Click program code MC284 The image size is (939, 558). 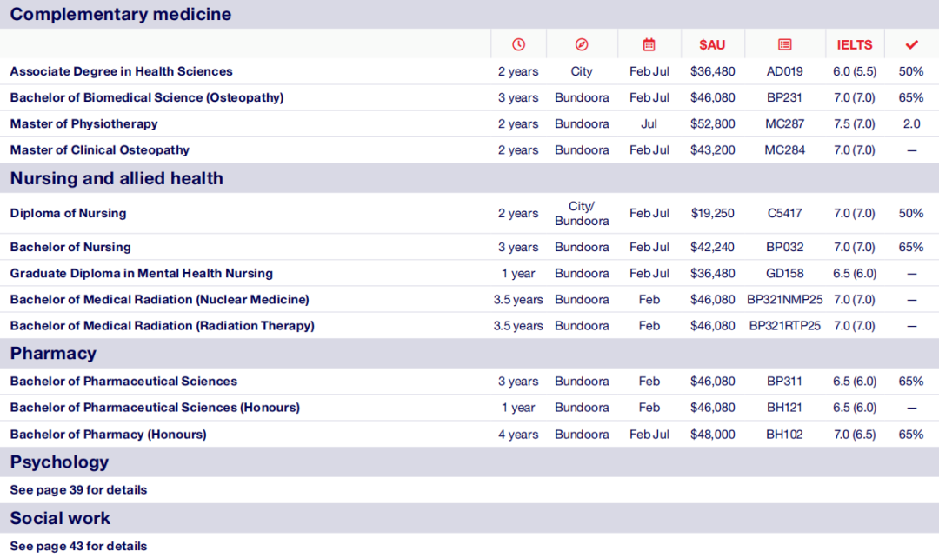[x=784, y=149]
